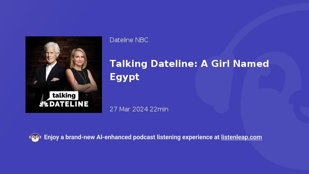Image resolution: width=309 pixels, height=174 pixels.
Task: Click the episode title 'Talking Dateline: A Girl Named Egypt'
Action: (x=189, y=70)
